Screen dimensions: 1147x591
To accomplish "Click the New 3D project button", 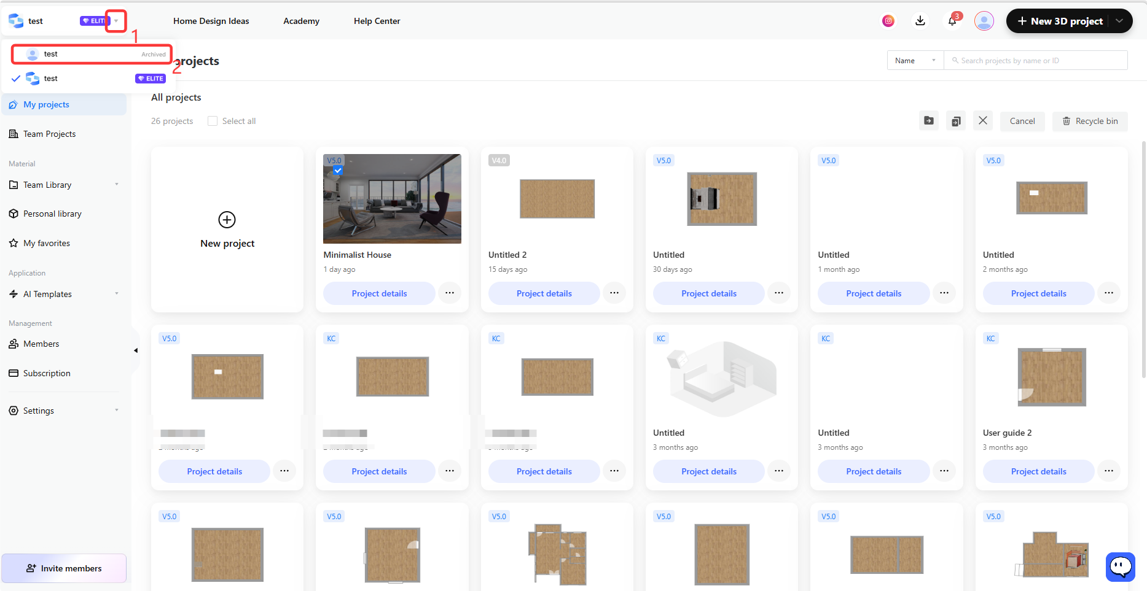I will (x=1060, y=21).
